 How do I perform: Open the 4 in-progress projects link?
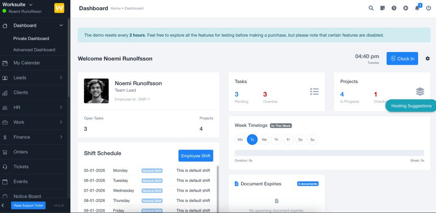pos(342,94)
